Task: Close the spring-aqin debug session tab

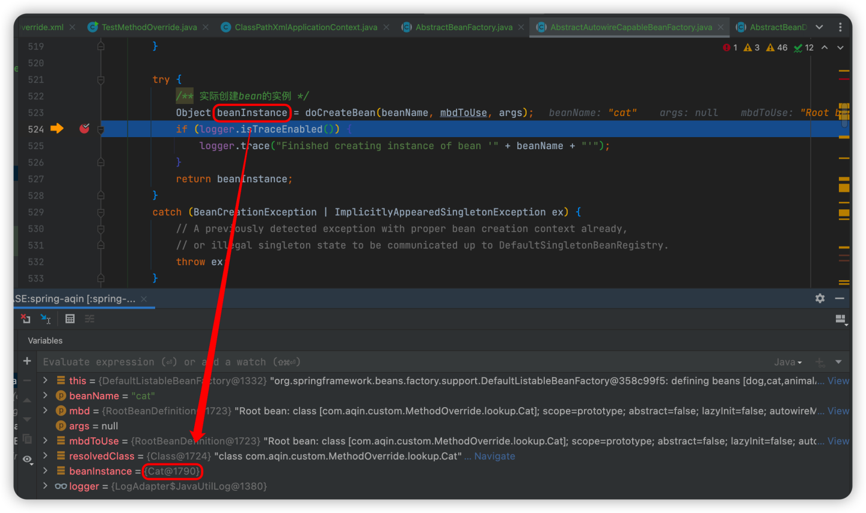Action: 144,299
